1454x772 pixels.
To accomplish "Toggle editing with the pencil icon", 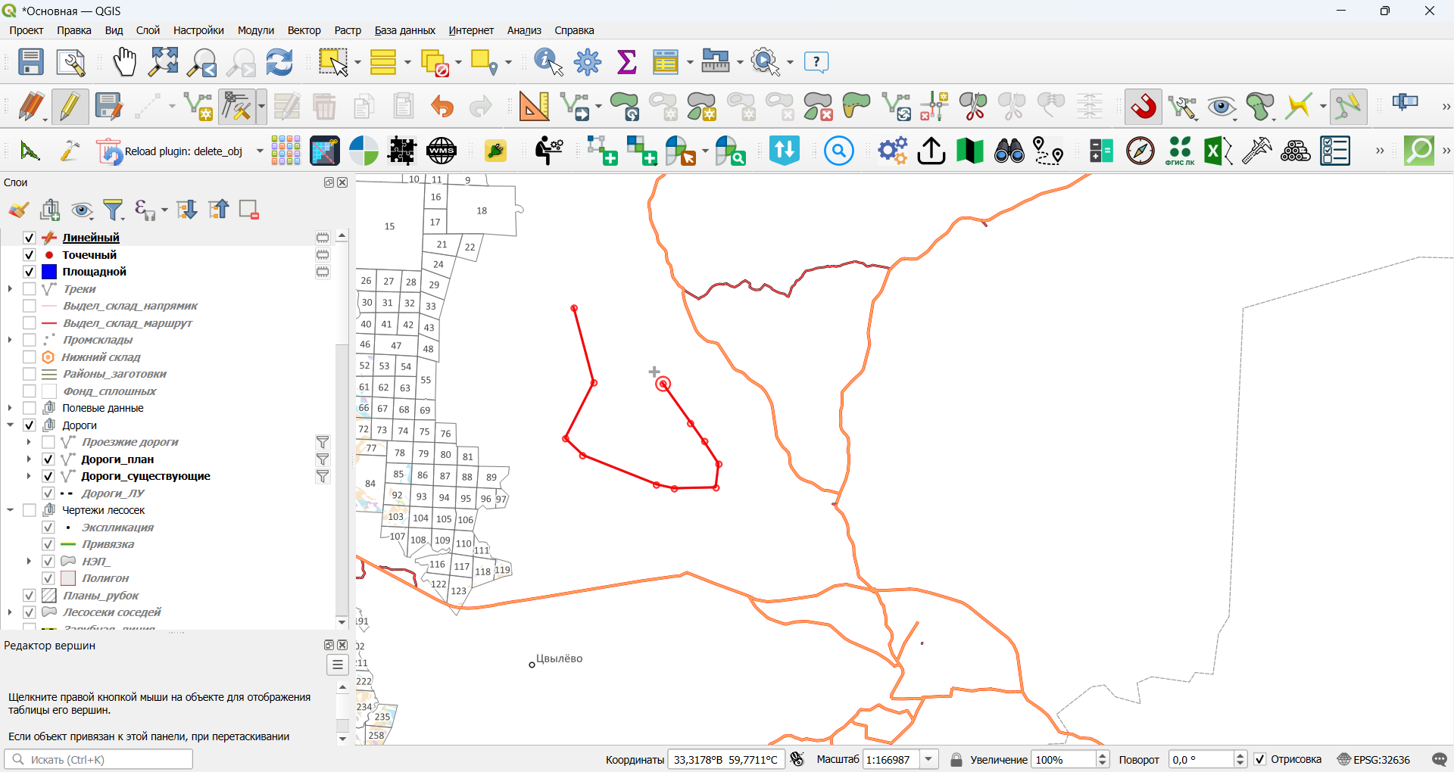I will (70, 107).
